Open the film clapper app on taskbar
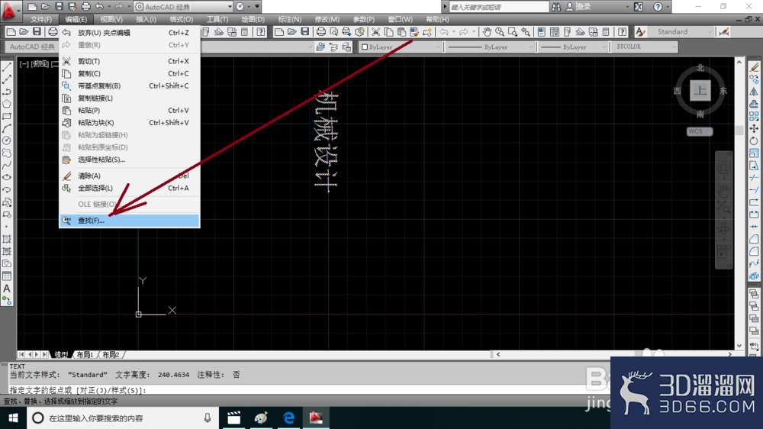The width and height of the screenshot is (763, 429). pos(234,418)
